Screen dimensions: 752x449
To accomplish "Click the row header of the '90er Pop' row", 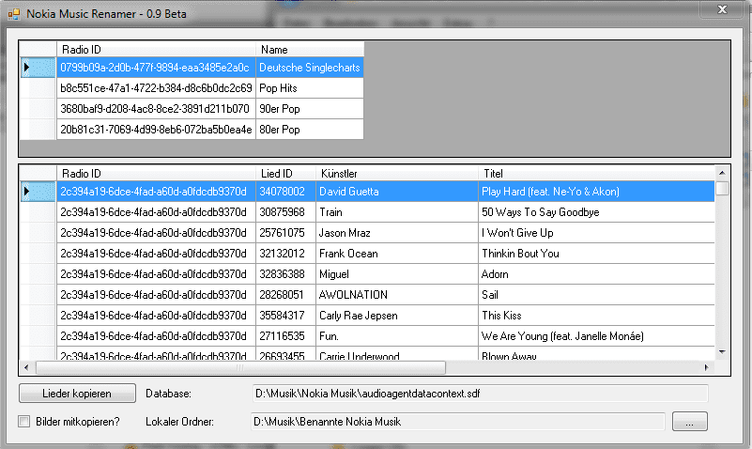I will (38, 109).
